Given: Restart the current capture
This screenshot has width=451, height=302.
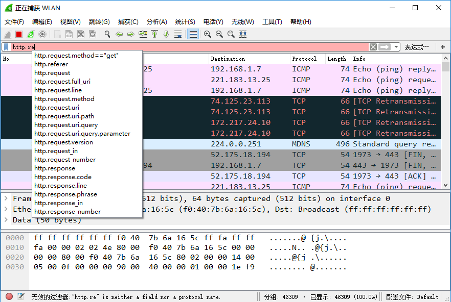Looking at the screenshot, I should tap(31, 35).
